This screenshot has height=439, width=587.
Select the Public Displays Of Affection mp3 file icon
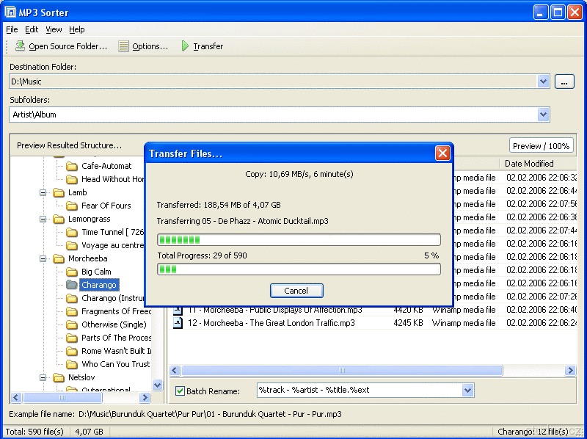[178, 310]
